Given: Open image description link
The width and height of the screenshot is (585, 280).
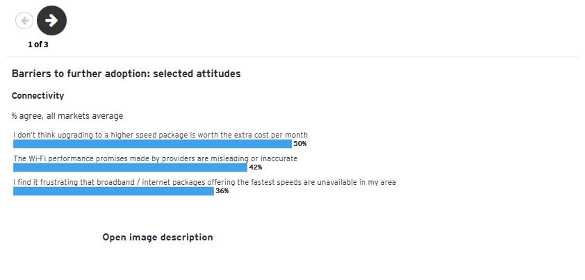Looking at the screenshot, I should click(158, 238).
